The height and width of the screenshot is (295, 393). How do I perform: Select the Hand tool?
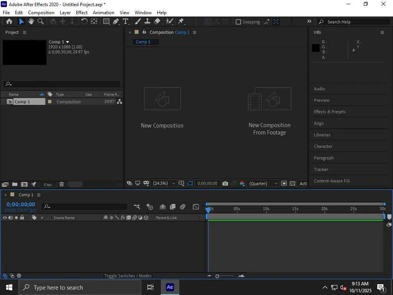[31, 22]
